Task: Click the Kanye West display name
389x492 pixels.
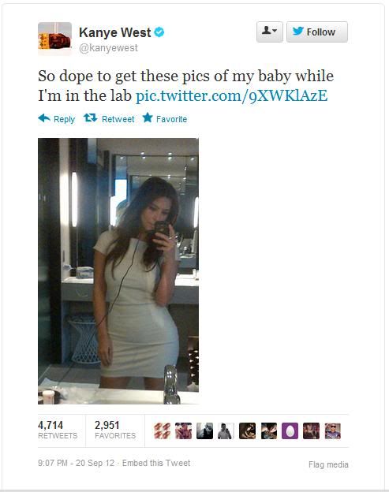Action: point(115,32)
